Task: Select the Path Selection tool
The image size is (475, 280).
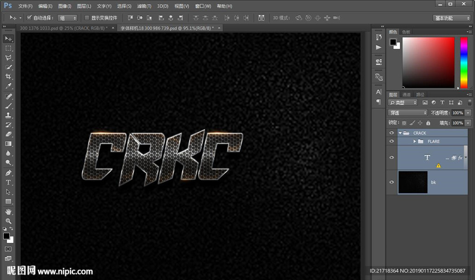Action: pos(8,192)
